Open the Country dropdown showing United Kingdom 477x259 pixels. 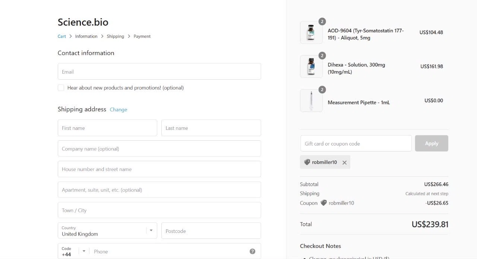click(x=107, y=231)
